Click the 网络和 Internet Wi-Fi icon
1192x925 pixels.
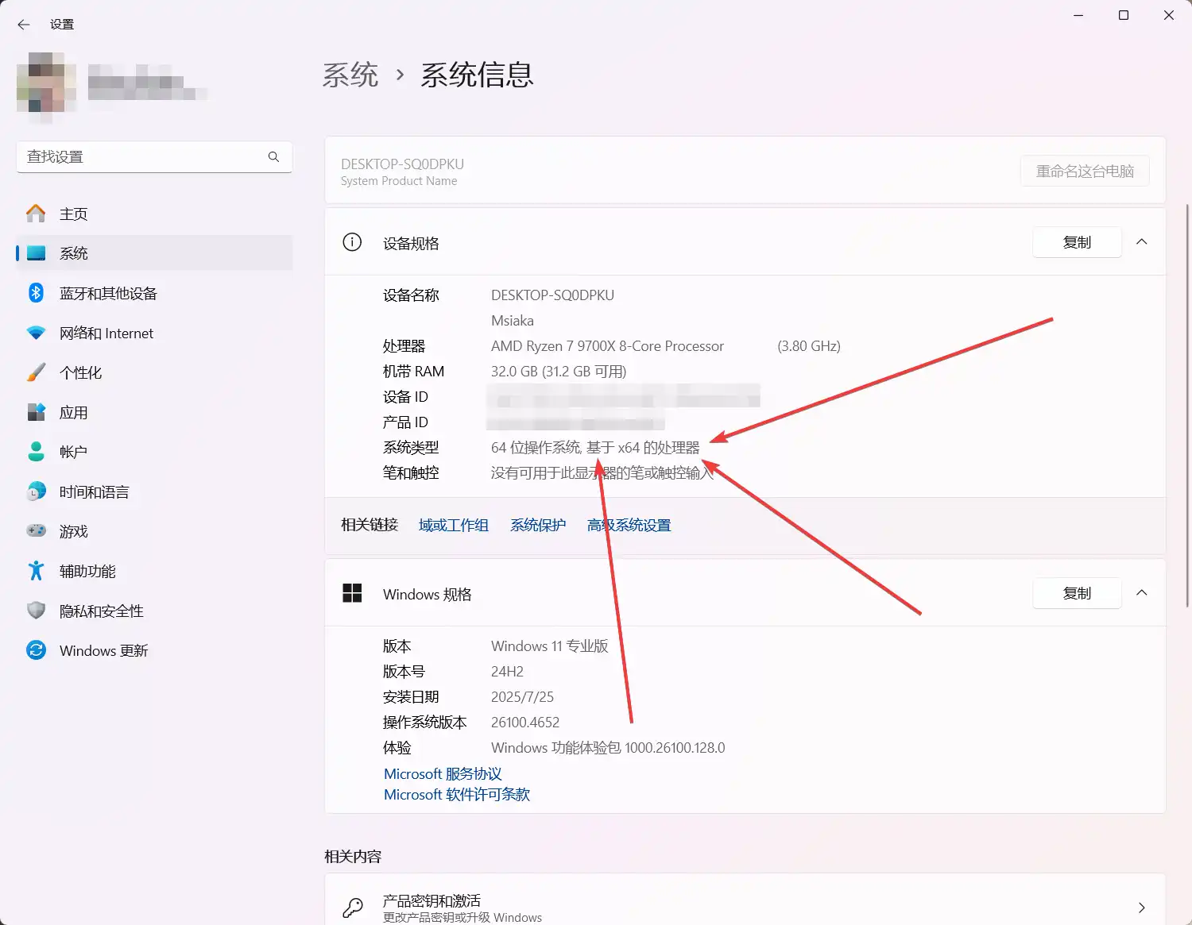click(36, 333)
